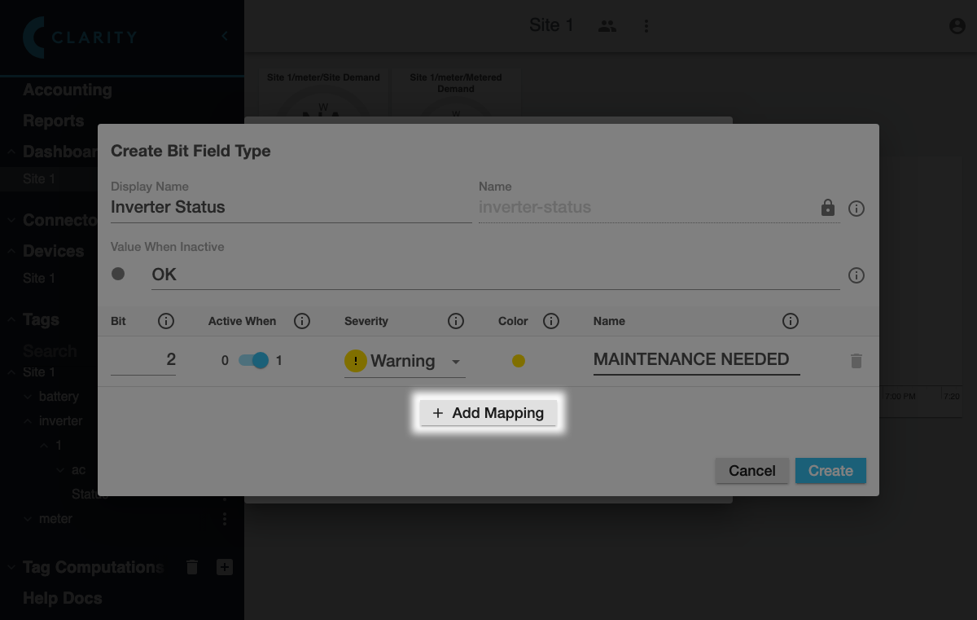The height and width of the screenshot is (620, 977).
Task: Click the Site 1 users icon
Action: (x=607, y=26)
